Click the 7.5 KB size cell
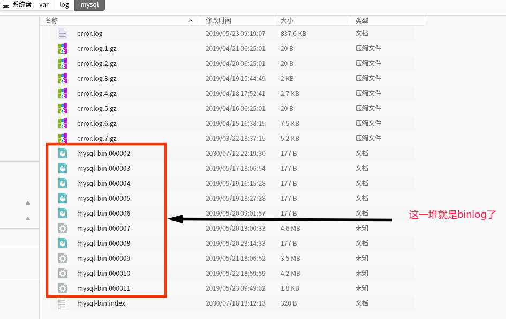 click(x=290, y=124)
